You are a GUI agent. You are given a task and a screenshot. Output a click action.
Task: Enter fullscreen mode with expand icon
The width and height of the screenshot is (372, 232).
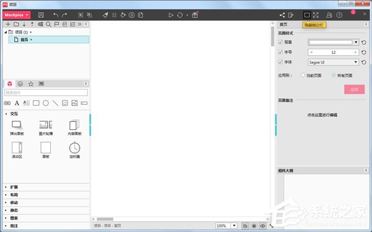316,15
